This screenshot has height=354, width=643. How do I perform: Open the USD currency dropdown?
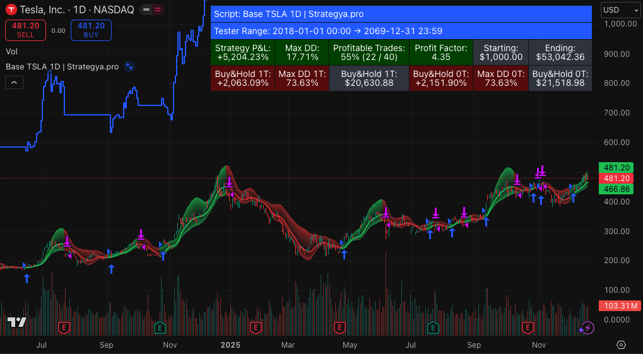tap(620, 10)
